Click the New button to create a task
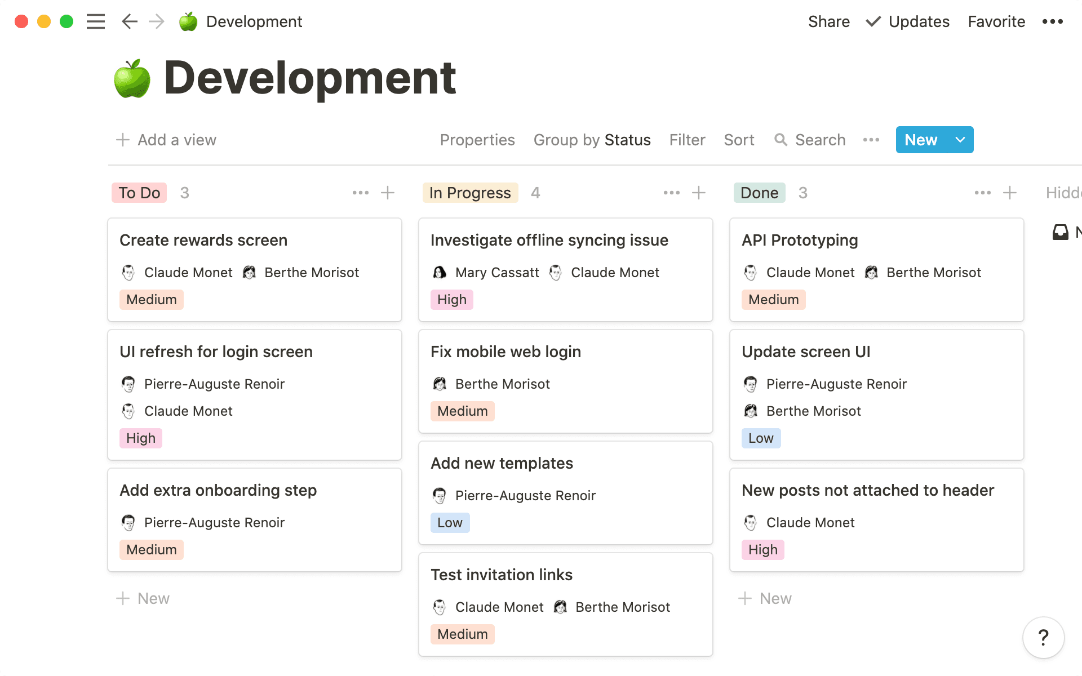1082x676 pixels. [920, 140]
